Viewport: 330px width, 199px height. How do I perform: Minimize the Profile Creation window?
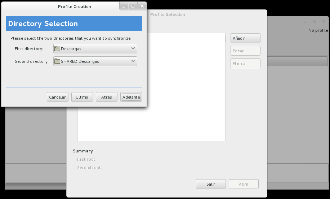[x=124, y=7]
